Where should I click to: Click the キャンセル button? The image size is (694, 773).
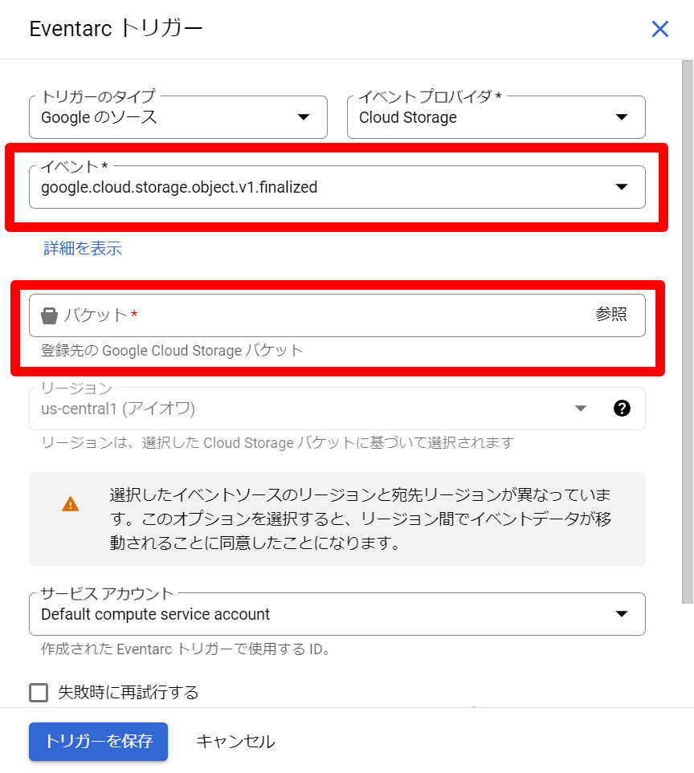[x=235, y=742]
